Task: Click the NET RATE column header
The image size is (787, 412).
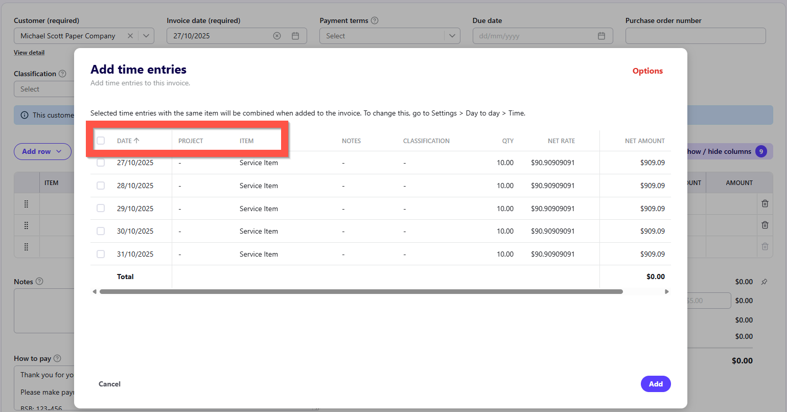Action: coord(561,141)
